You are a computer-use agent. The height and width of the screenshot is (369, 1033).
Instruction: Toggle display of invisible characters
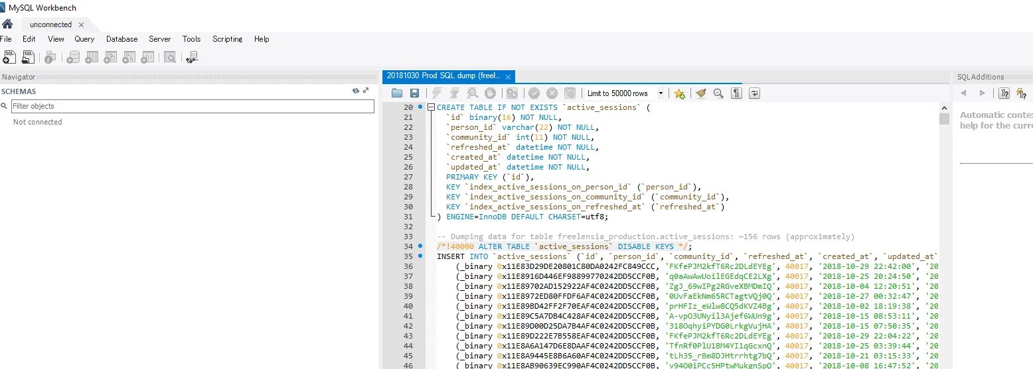click(x=736, y=93)
